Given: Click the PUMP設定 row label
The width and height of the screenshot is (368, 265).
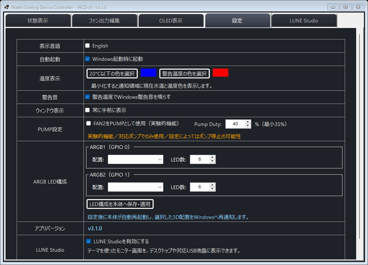Looking at the screenshot, I should coord(50,129).
